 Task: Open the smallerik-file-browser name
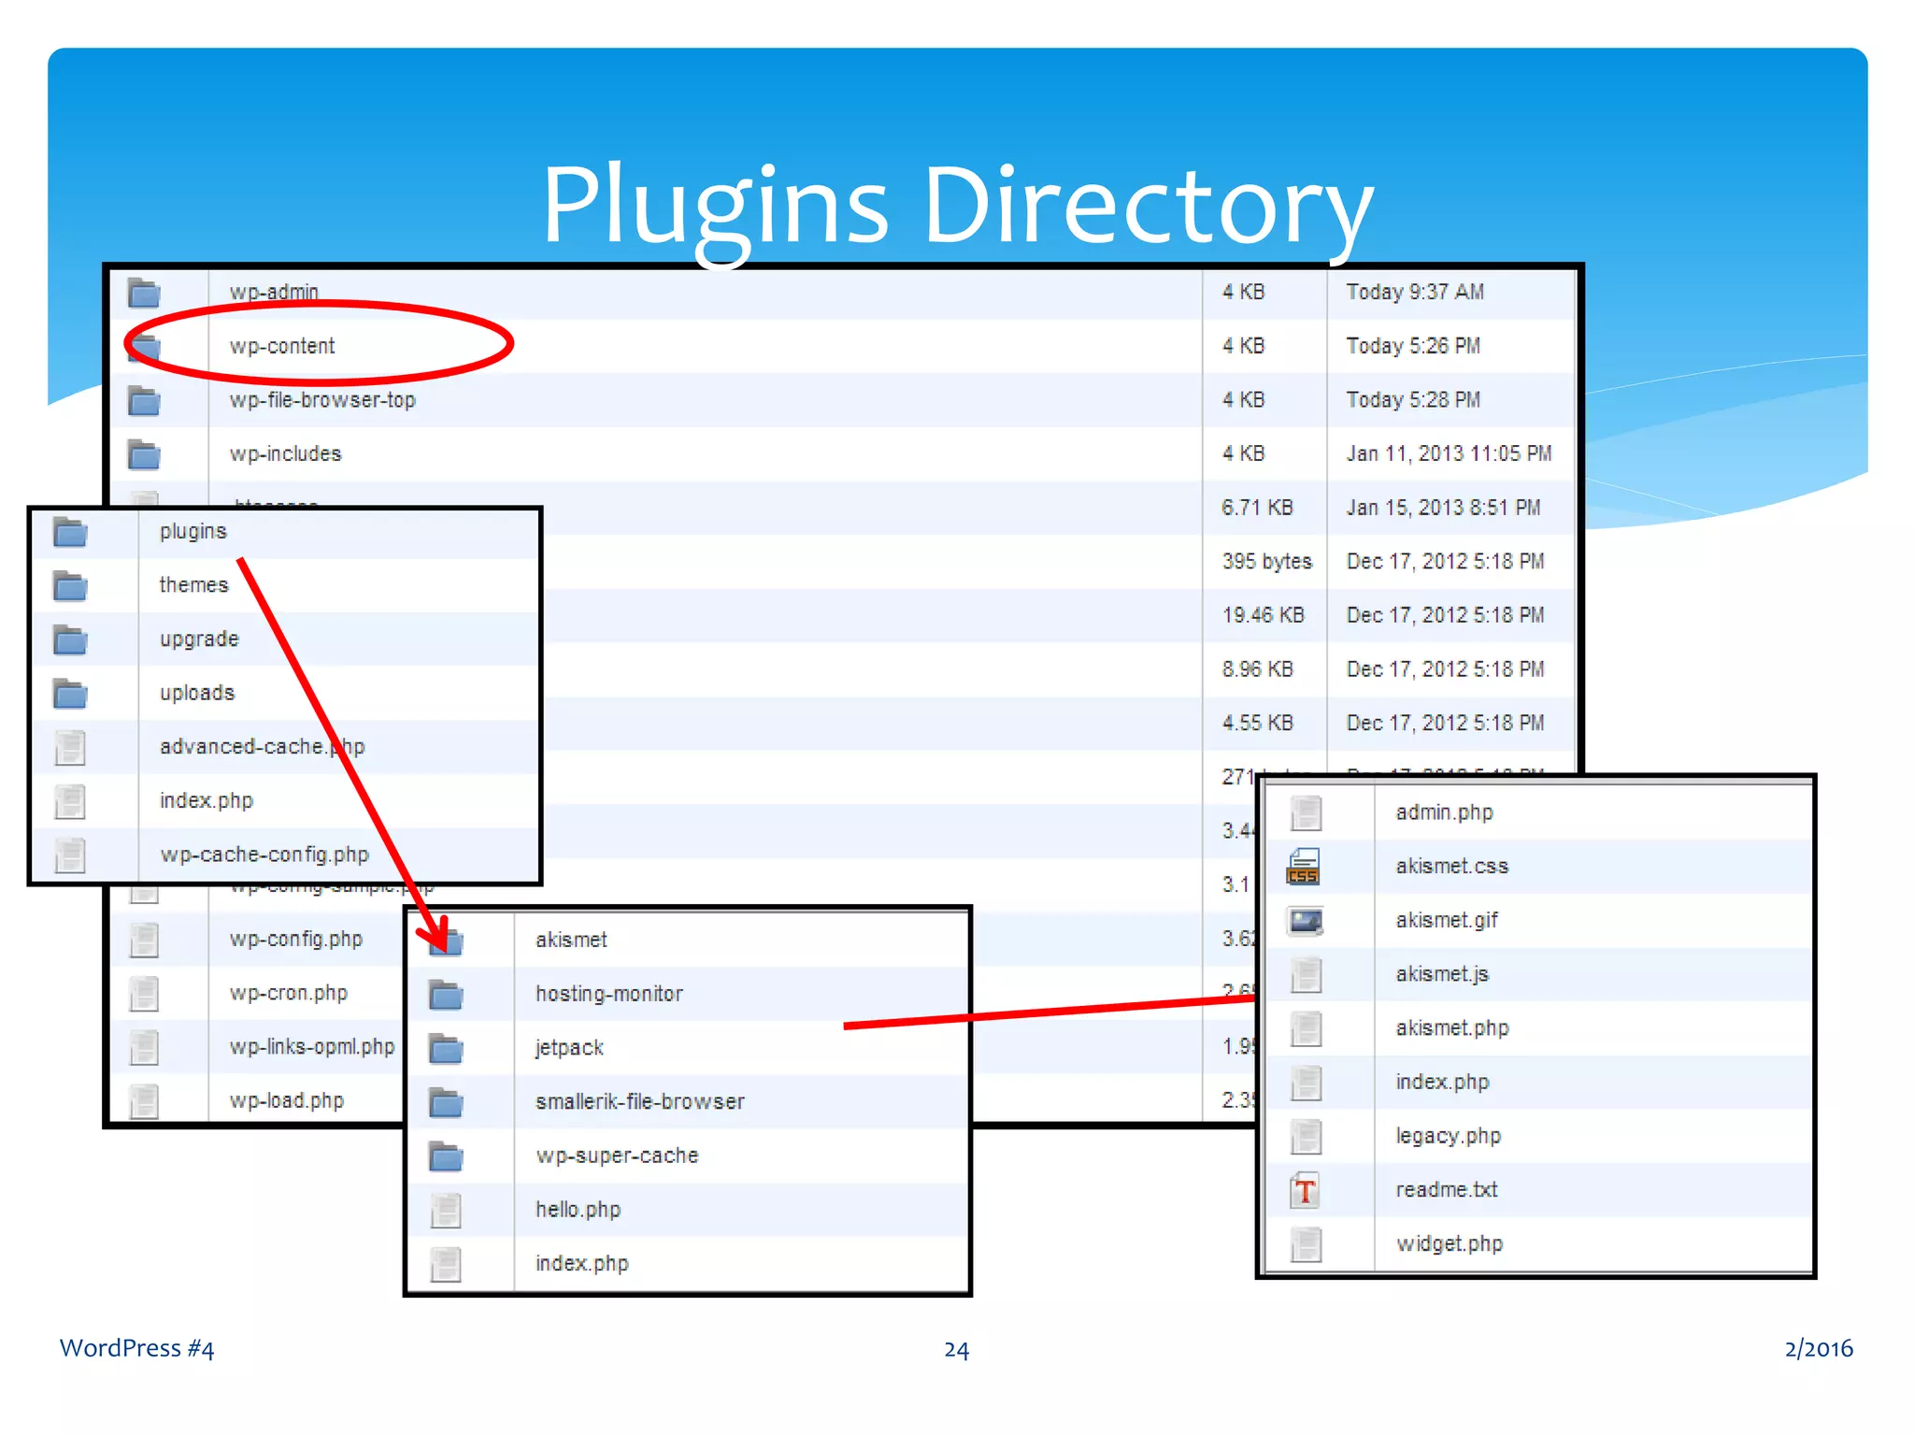[x=640, y=1101]
